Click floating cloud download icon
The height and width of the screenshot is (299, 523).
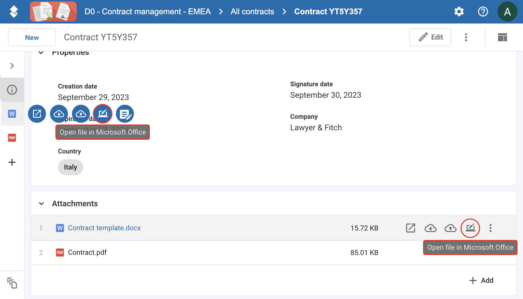pyautogui.click(x=59, y=114)
